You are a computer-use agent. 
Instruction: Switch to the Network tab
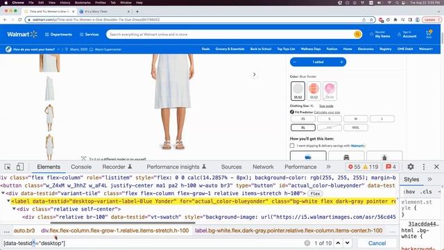tap(263, 167)
